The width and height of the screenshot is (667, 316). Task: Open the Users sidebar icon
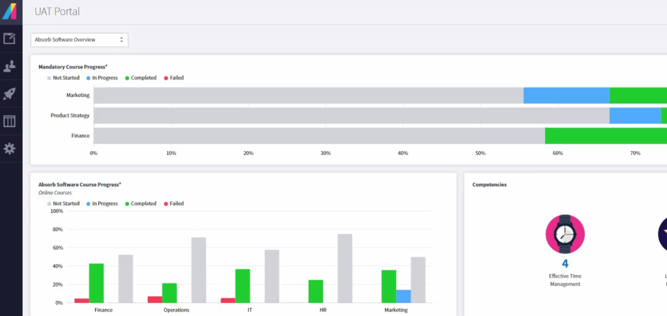(9, 66)
